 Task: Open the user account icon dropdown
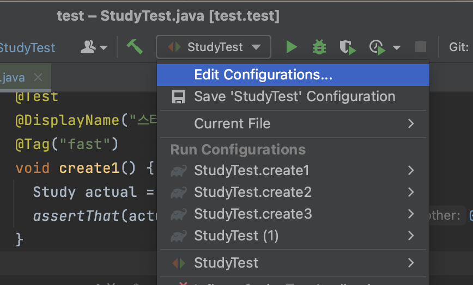click(94, 47)
